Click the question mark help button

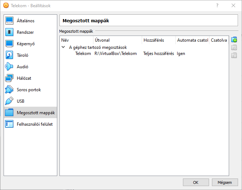[217, 6]
